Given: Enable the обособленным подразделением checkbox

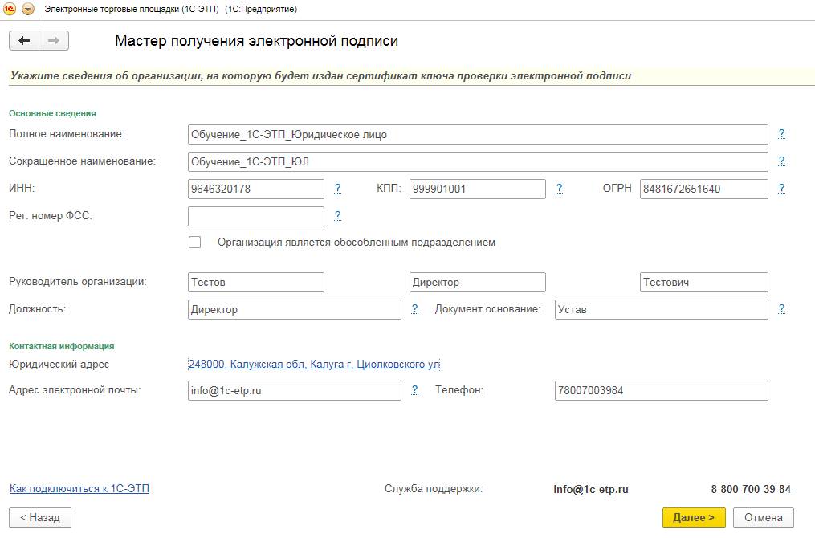Looking at the screenshot, I should [x=194, y=243].
